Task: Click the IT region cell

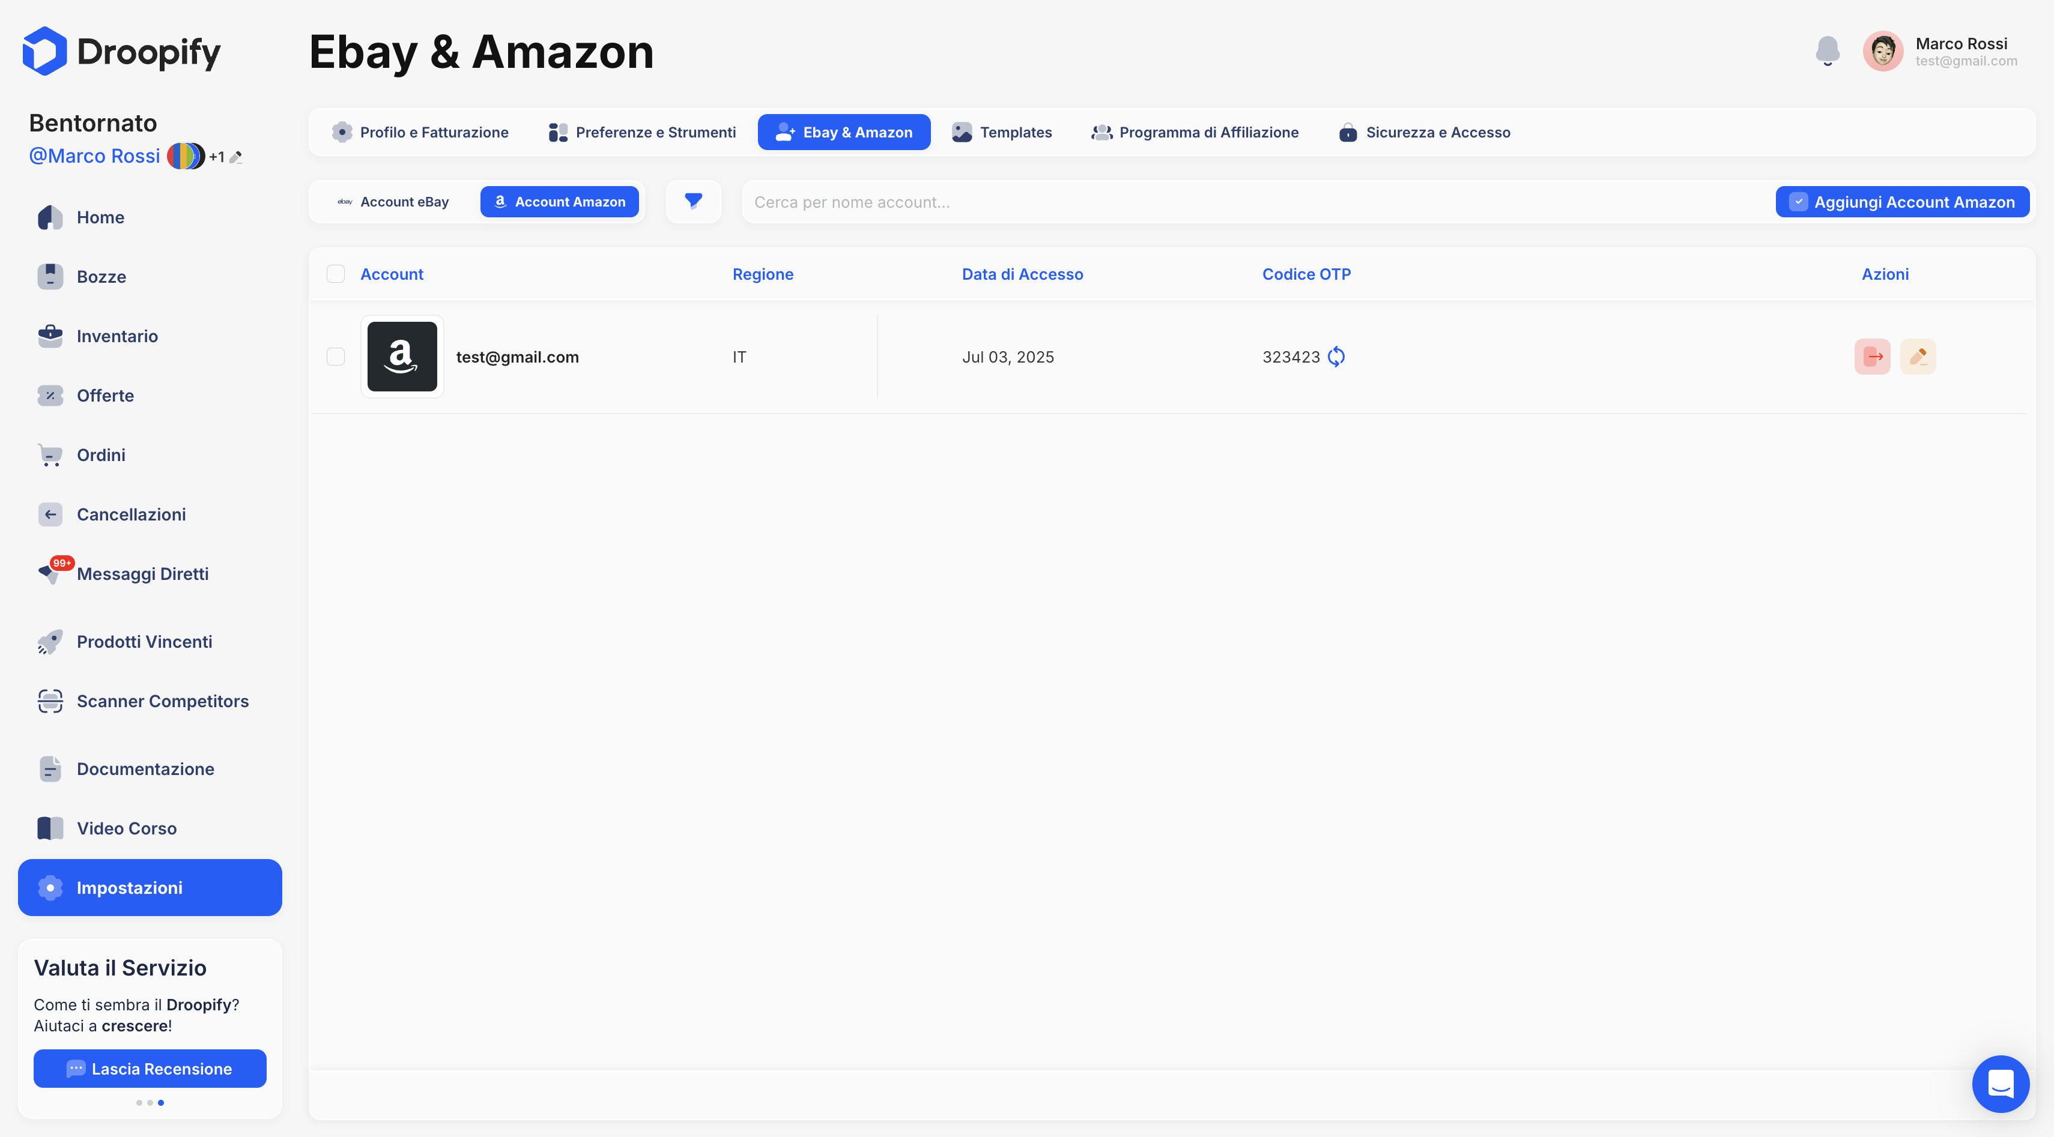Action: click(x=739, y=357)
